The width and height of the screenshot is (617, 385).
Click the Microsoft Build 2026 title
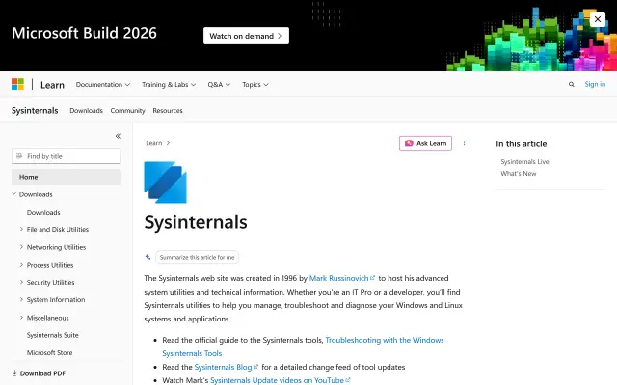coord(84,33)
